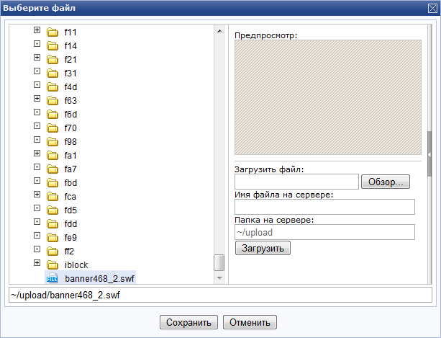Click the f14 folder icon
The width and height of the screenshot is (441, 338).
(53, 46)
